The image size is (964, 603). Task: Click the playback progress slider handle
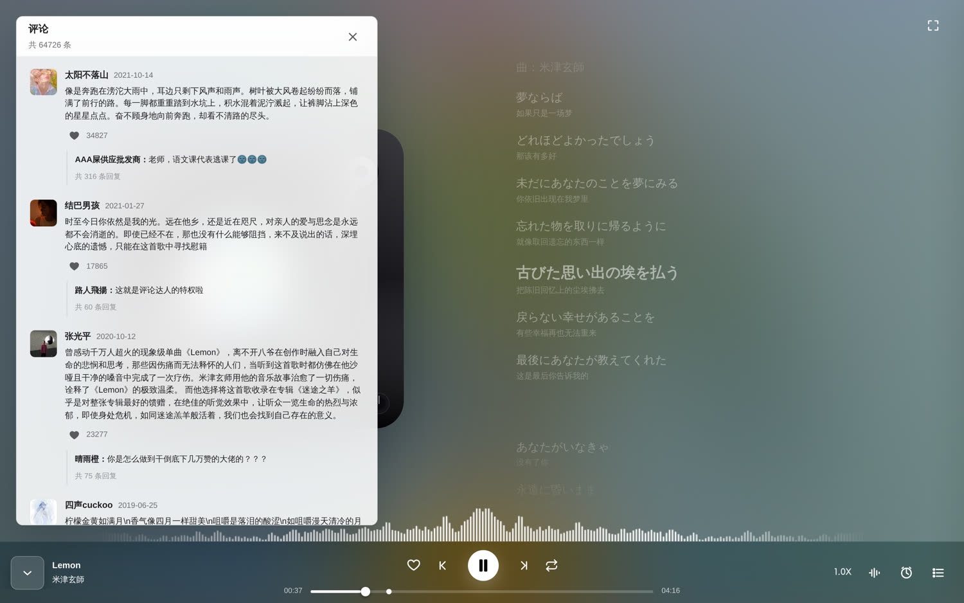click(x=365, y=591)
